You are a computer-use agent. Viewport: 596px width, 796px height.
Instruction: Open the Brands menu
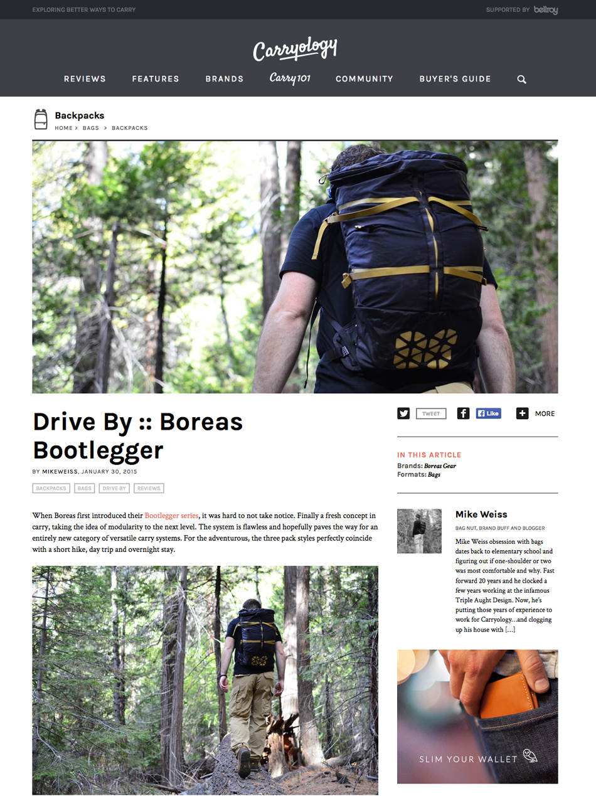pos(225,79)
